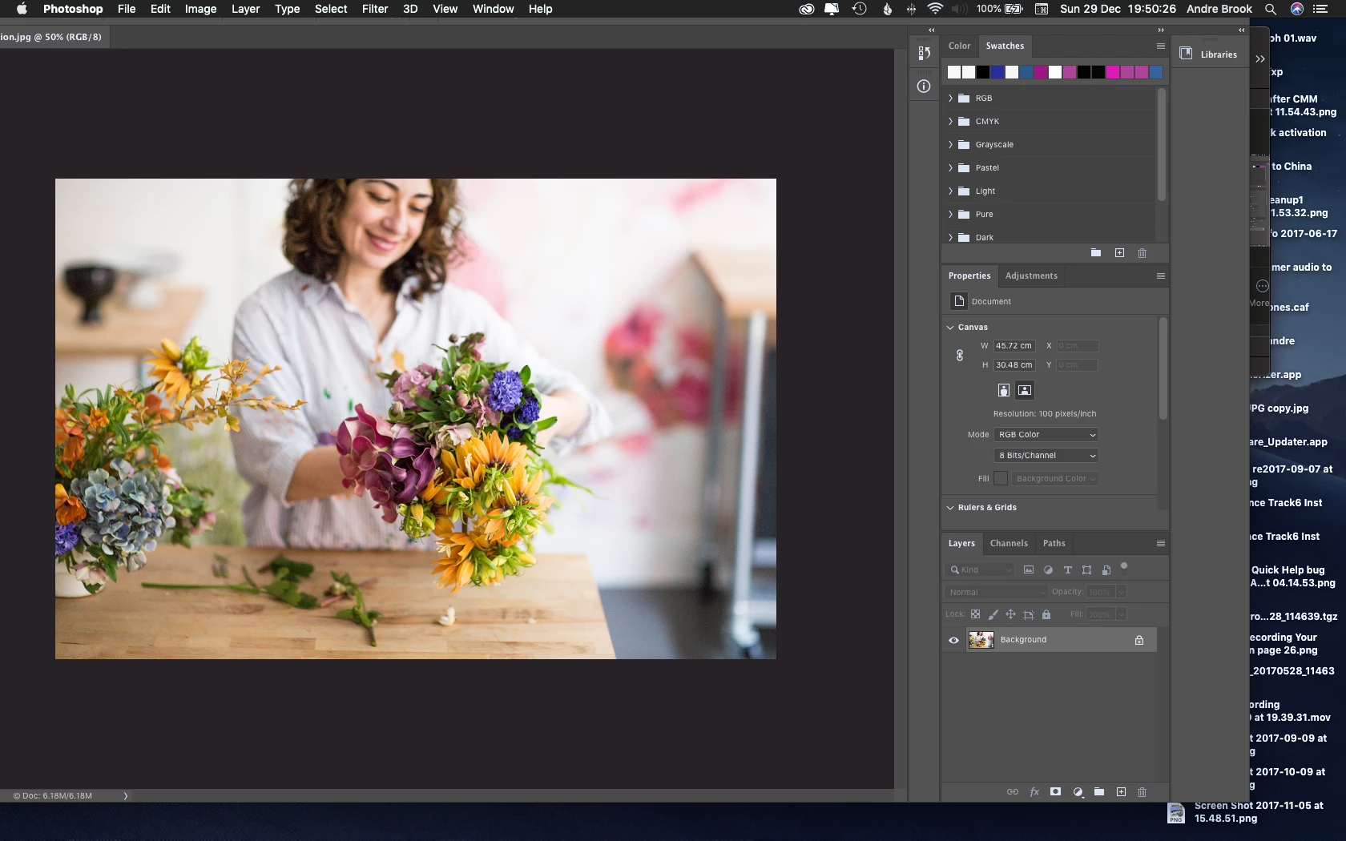Set canvas orientation to landscape
The height and width of the screenshot is (841, 1346).
[x=1025, y=390]
